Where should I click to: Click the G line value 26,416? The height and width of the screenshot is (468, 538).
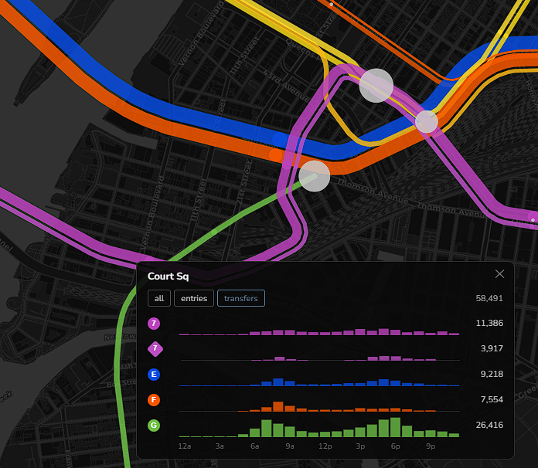pos(489,425)
